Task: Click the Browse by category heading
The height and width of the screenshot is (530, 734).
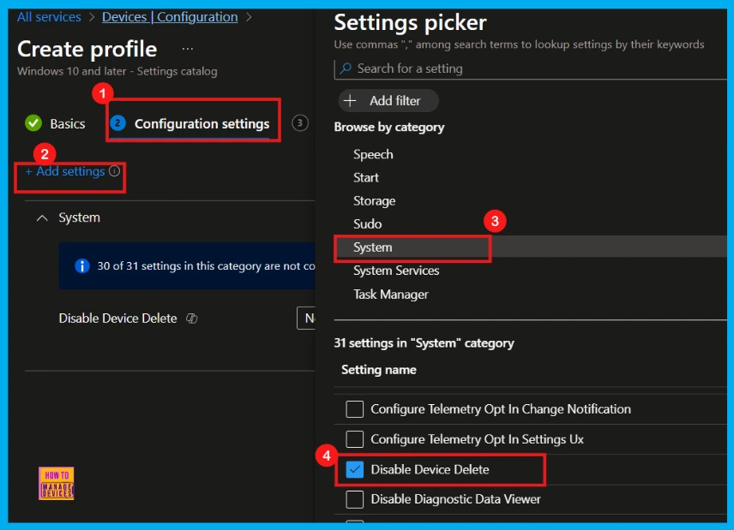Action: [389, 127]
